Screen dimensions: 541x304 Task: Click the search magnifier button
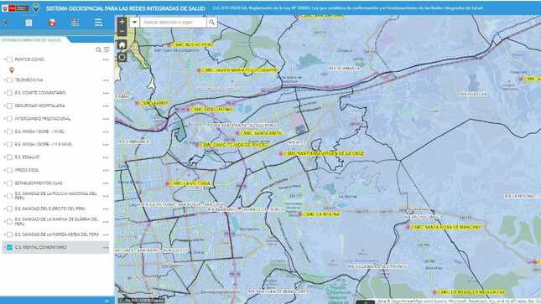pos(212,23)
